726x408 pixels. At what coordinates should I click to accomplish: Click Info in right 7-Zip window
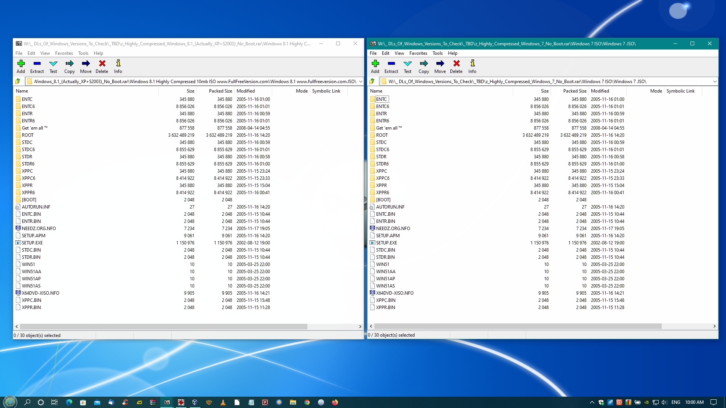(472, 66)
